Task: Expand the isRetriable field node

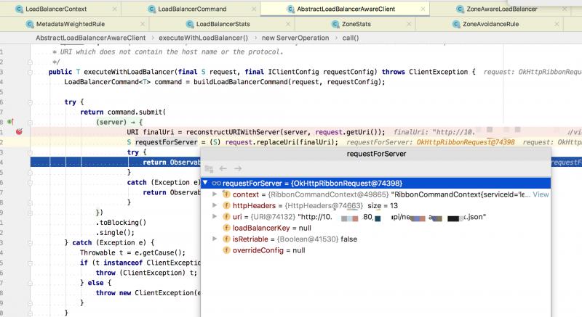Action: [215, 239]
